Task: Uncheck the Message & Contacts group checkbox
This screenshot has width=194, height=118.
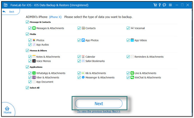Action: point(27,22)
